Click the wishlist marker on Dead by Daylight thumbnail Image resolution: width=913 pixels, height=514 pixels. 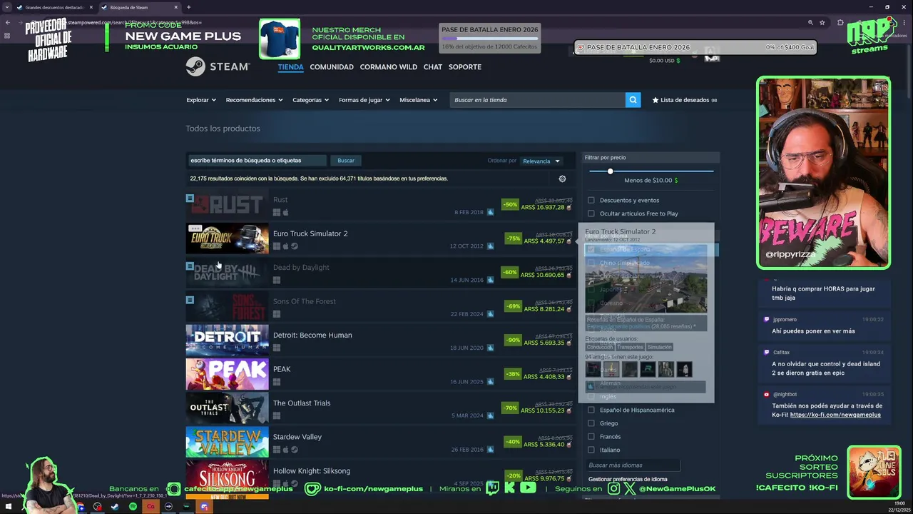pos(190,266)
